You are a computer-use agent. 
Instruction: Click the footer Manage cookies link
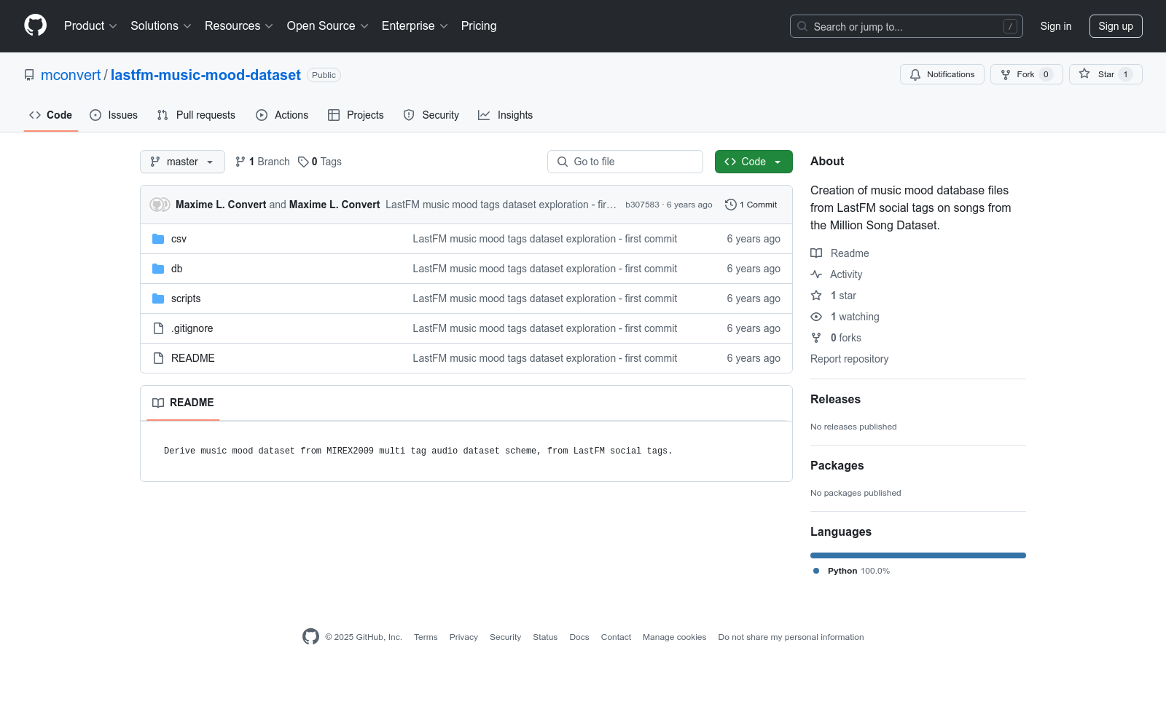(x=675, y=637)
